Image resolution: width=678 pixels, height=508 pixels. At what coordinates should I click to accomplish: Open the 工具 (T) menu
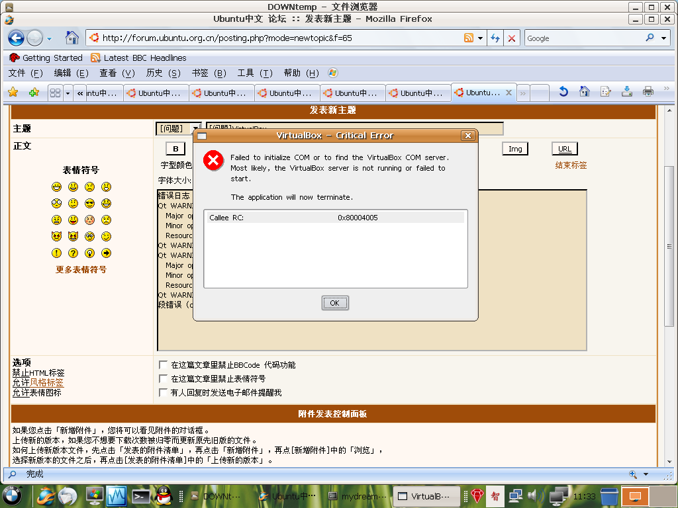(255, 73)
